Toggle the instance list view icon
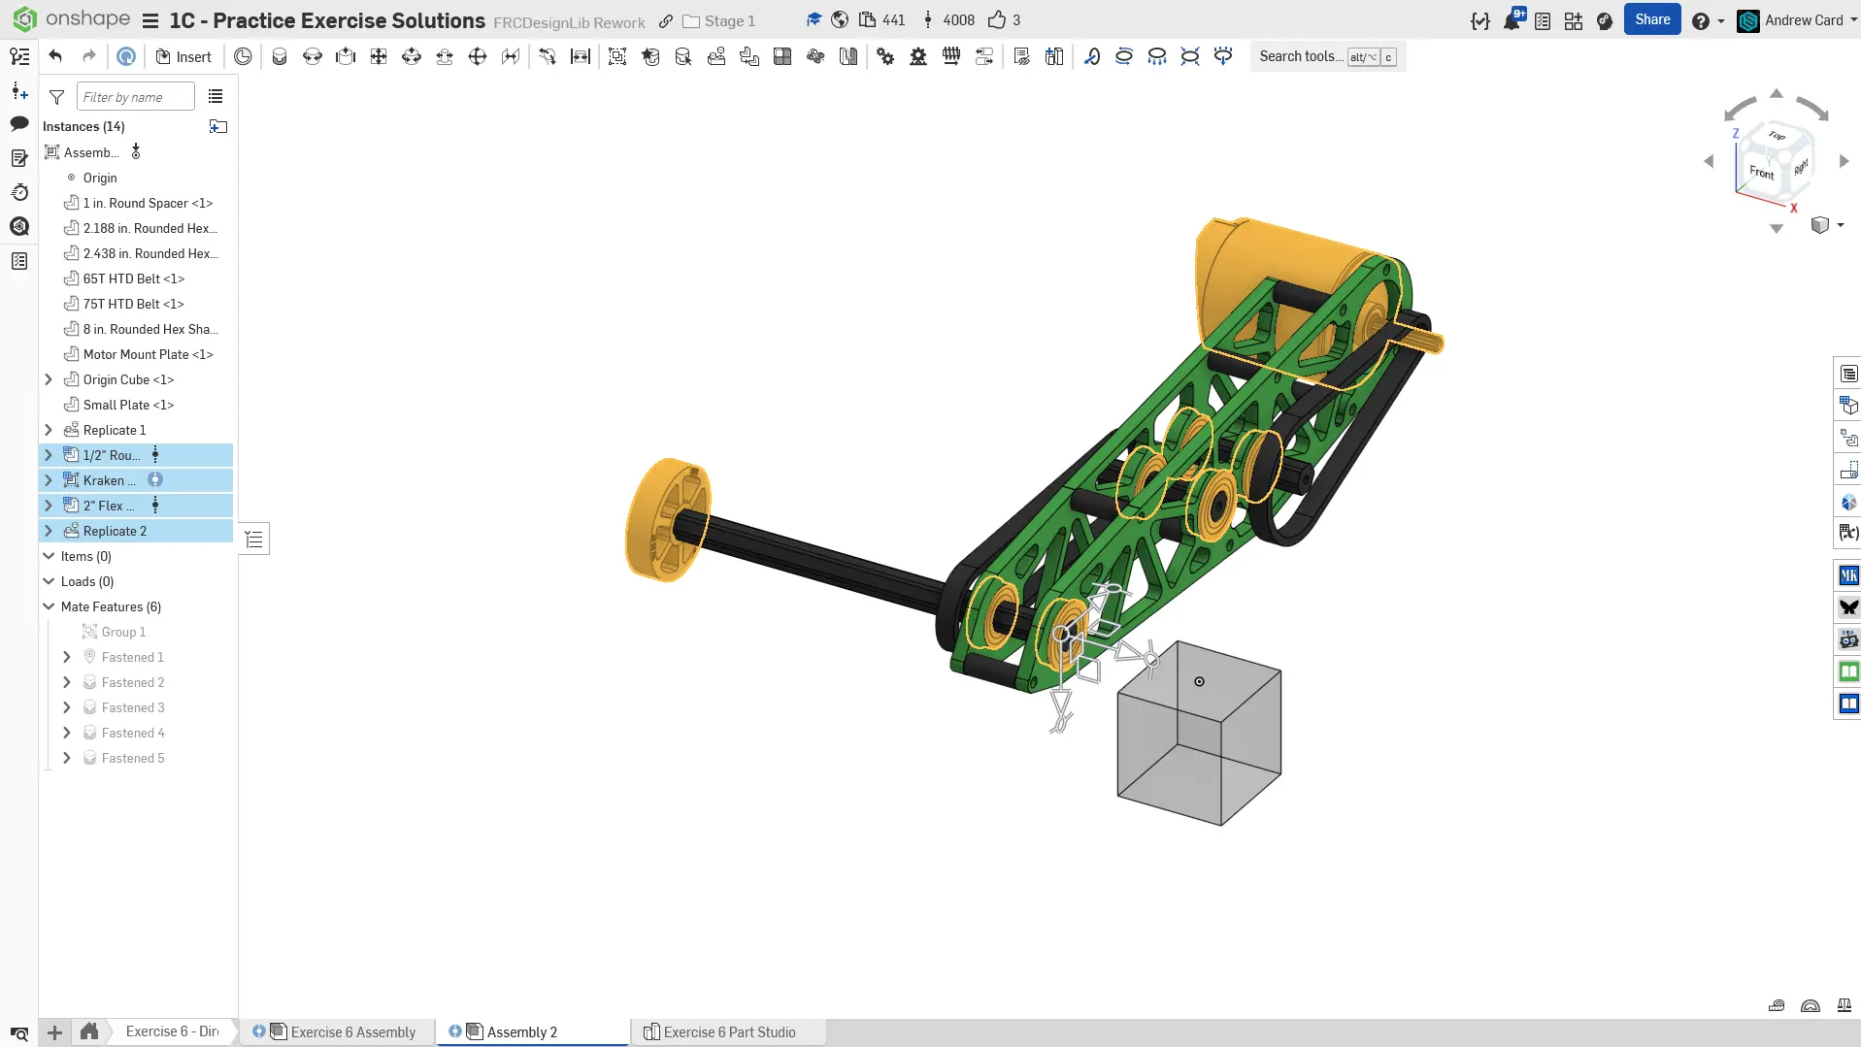The height and width of the screenshot is (1047, 1861). coord(216,97)
